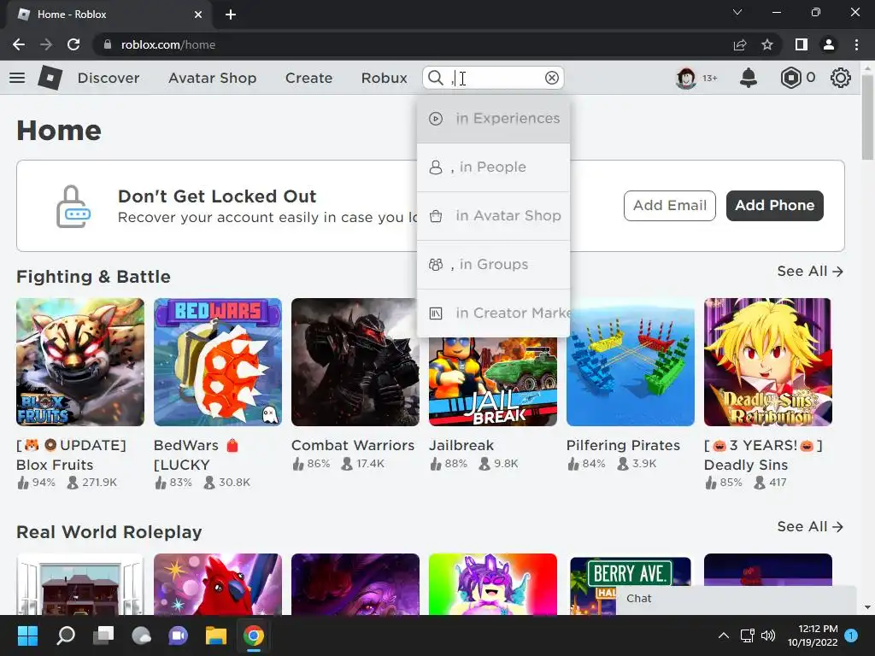Click the Jailbreak title text

(x=461, y=445)
